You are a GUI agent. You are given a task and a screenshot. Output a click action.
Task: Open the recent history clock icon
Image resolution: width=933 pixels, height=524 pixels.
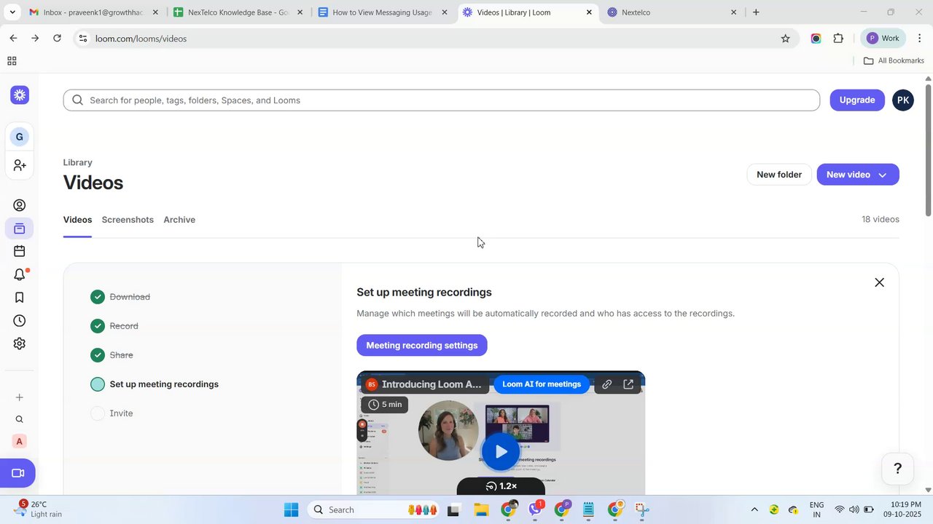click(x=20, y=321)
